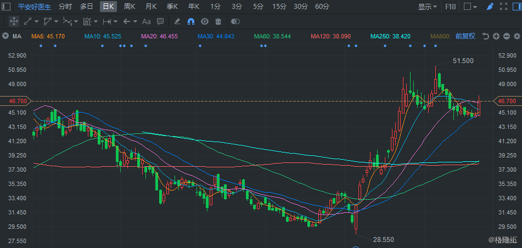Switch to the 月K tab

click(151, 7)
